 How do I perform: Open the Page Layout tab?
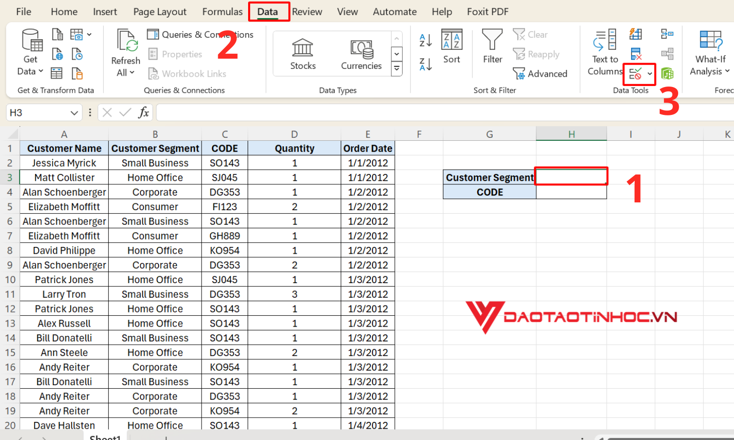click(x=160, y=12)
